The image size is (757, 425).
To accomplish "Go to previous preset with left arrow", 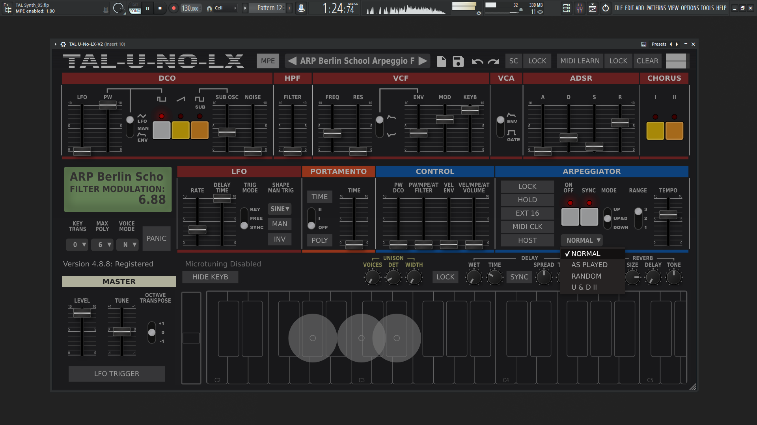I will tap(292, 61).
